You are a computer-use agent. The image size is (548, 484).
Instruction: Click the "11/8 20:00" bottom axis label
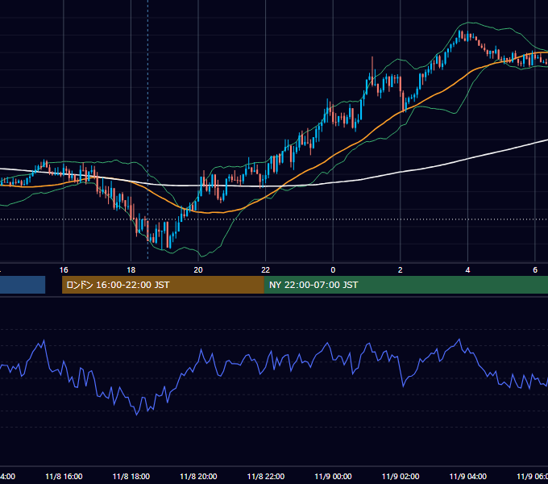(198, 477)
